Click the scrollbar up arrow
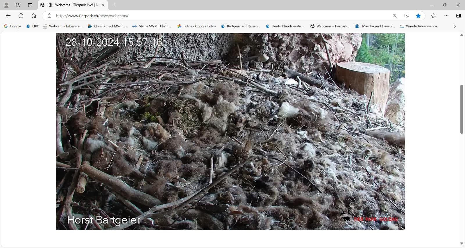Image resolution: width=465 pixels, height=248 pixels. [x=462, y=35]
